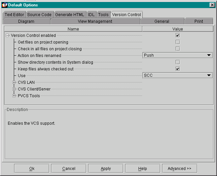The width and height of the screenshot is (217, 176).
Task: Enable Get files on project opening
Action: tap(178, 42)
